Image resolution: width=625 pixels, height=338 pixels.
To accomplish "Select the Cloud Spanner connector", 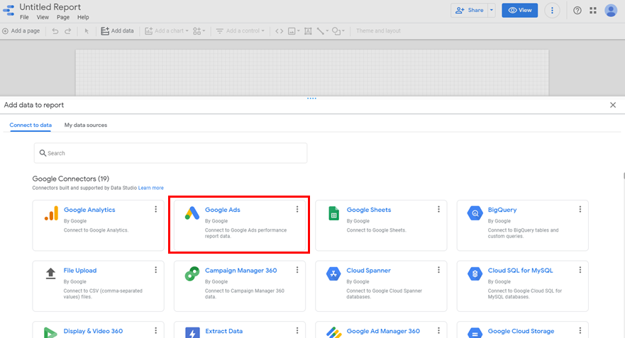I will point(381,286).
